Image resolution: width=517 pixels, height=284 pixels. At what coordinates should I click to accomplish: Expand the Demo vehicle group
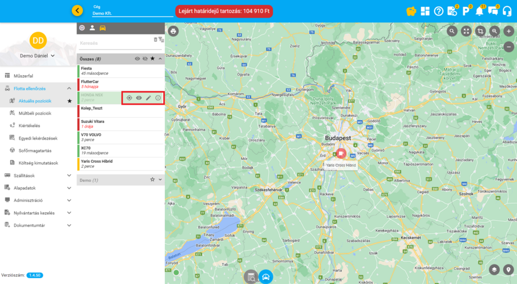pos(160,180)
